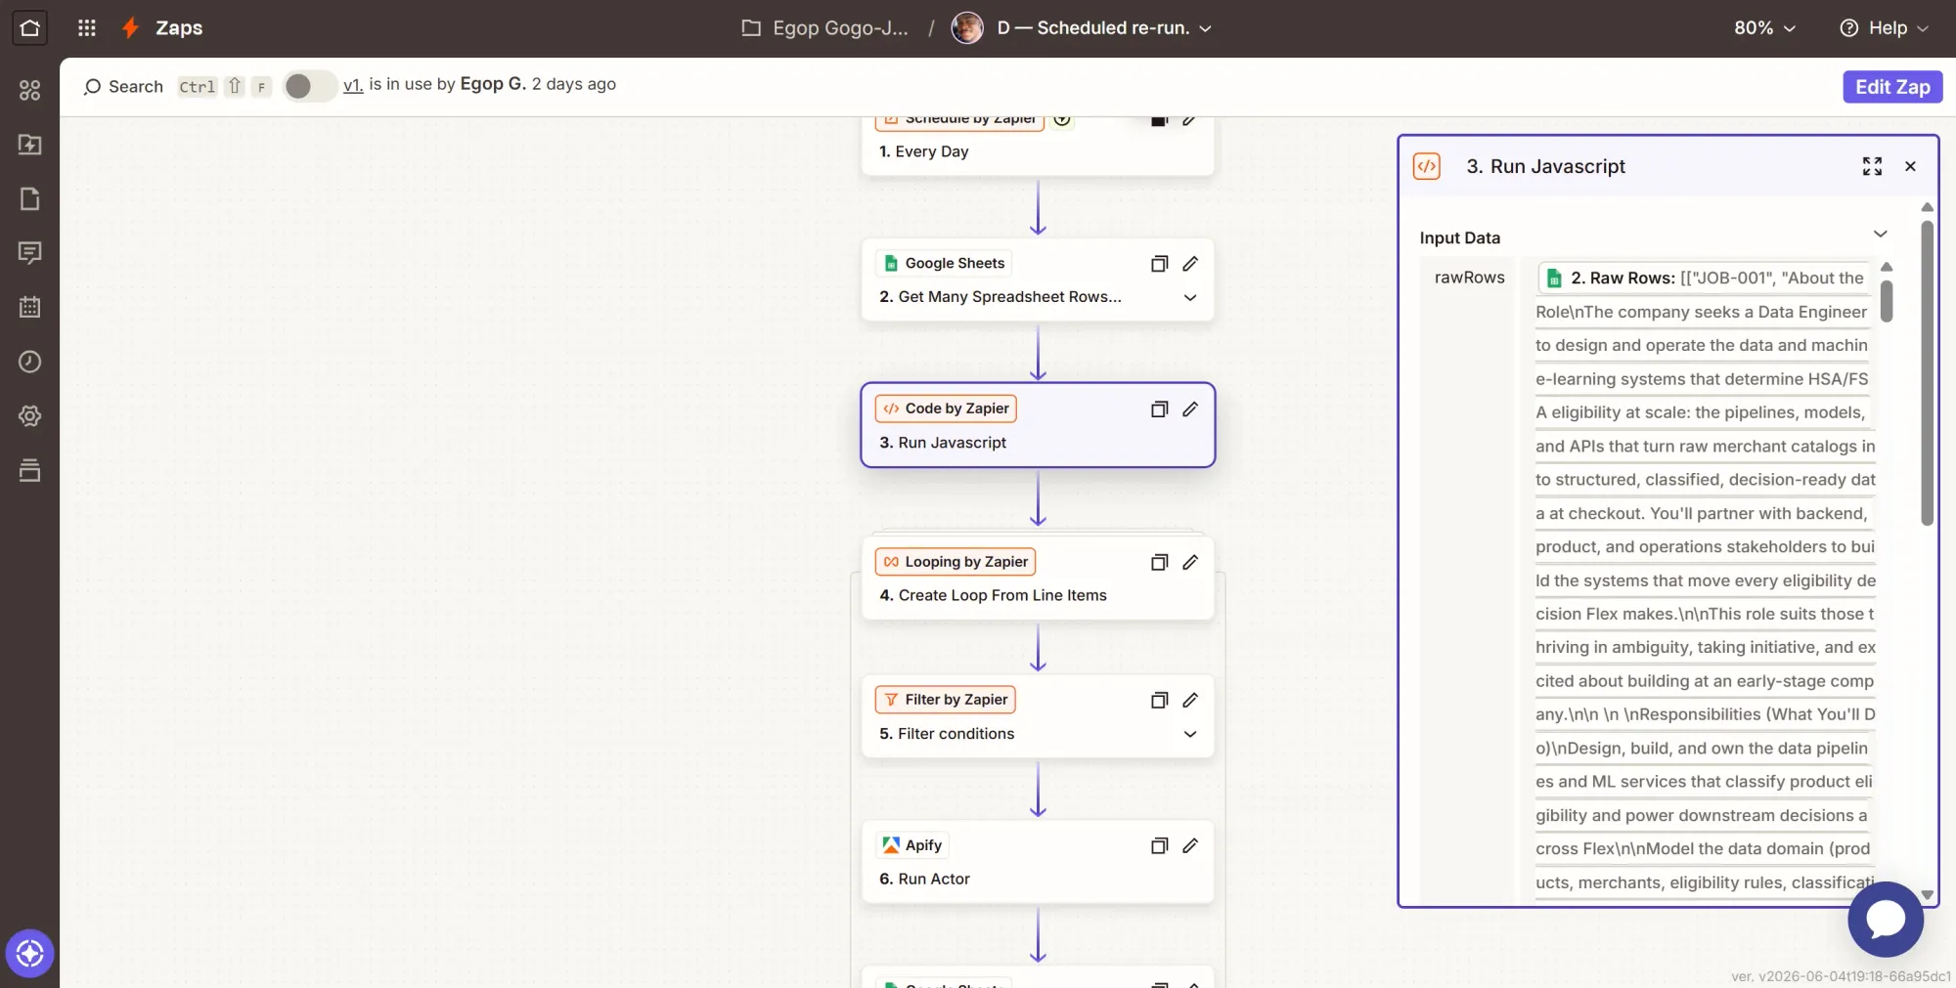
Task: Click the Search box in the editor bar
Action: click(123, 86)
